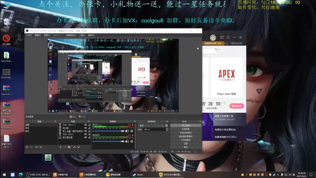
Task: Open hamburger menu in the accelerator window
Action: (x=228, y=37)
